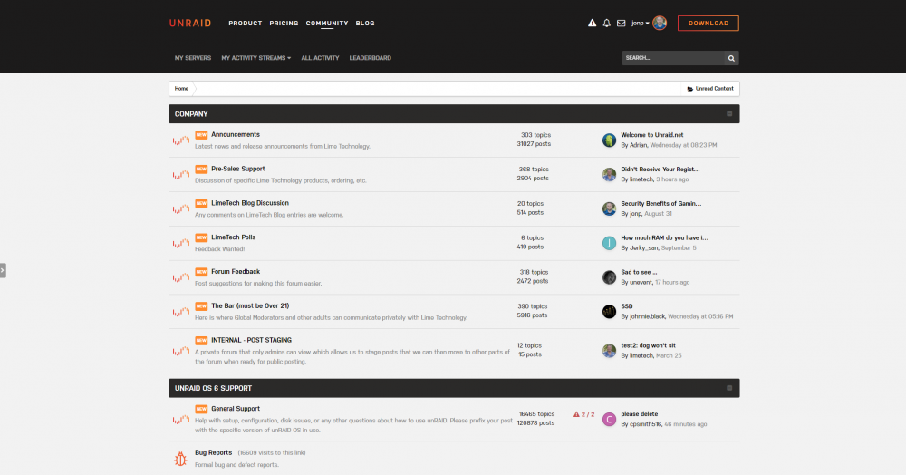The image size is (906, 475).
Task: Open the jonp user dropdown
Action: tap(641, 23)
